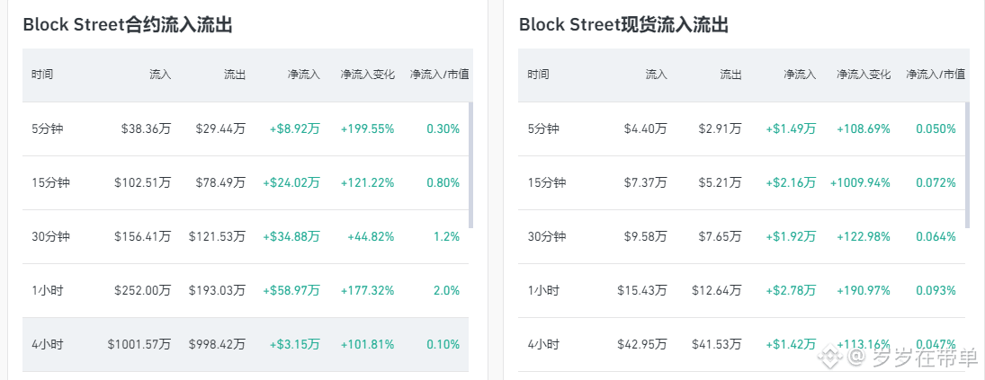Viewport: 985px width, 380px height.
Task: Click the spot table vertical scrollbar
Action: (967, 165)
